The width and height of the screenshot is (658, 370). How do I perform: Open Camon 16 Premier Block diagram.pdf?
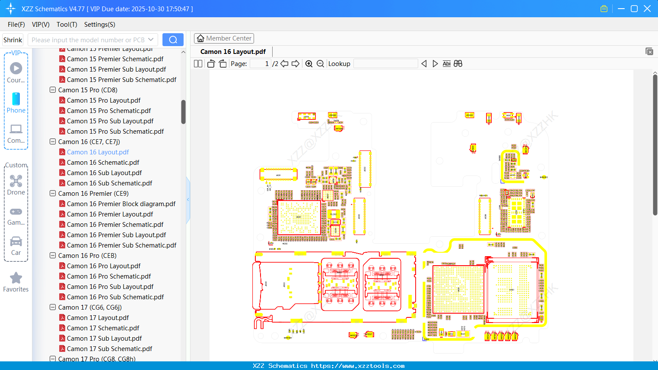[x=121, y=204]
